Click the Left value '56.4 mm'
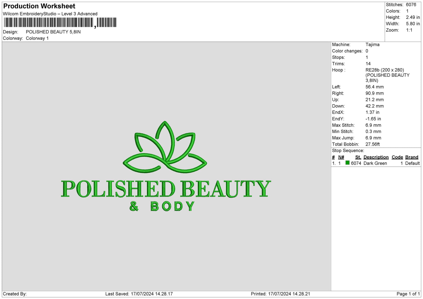 (374, 87)
